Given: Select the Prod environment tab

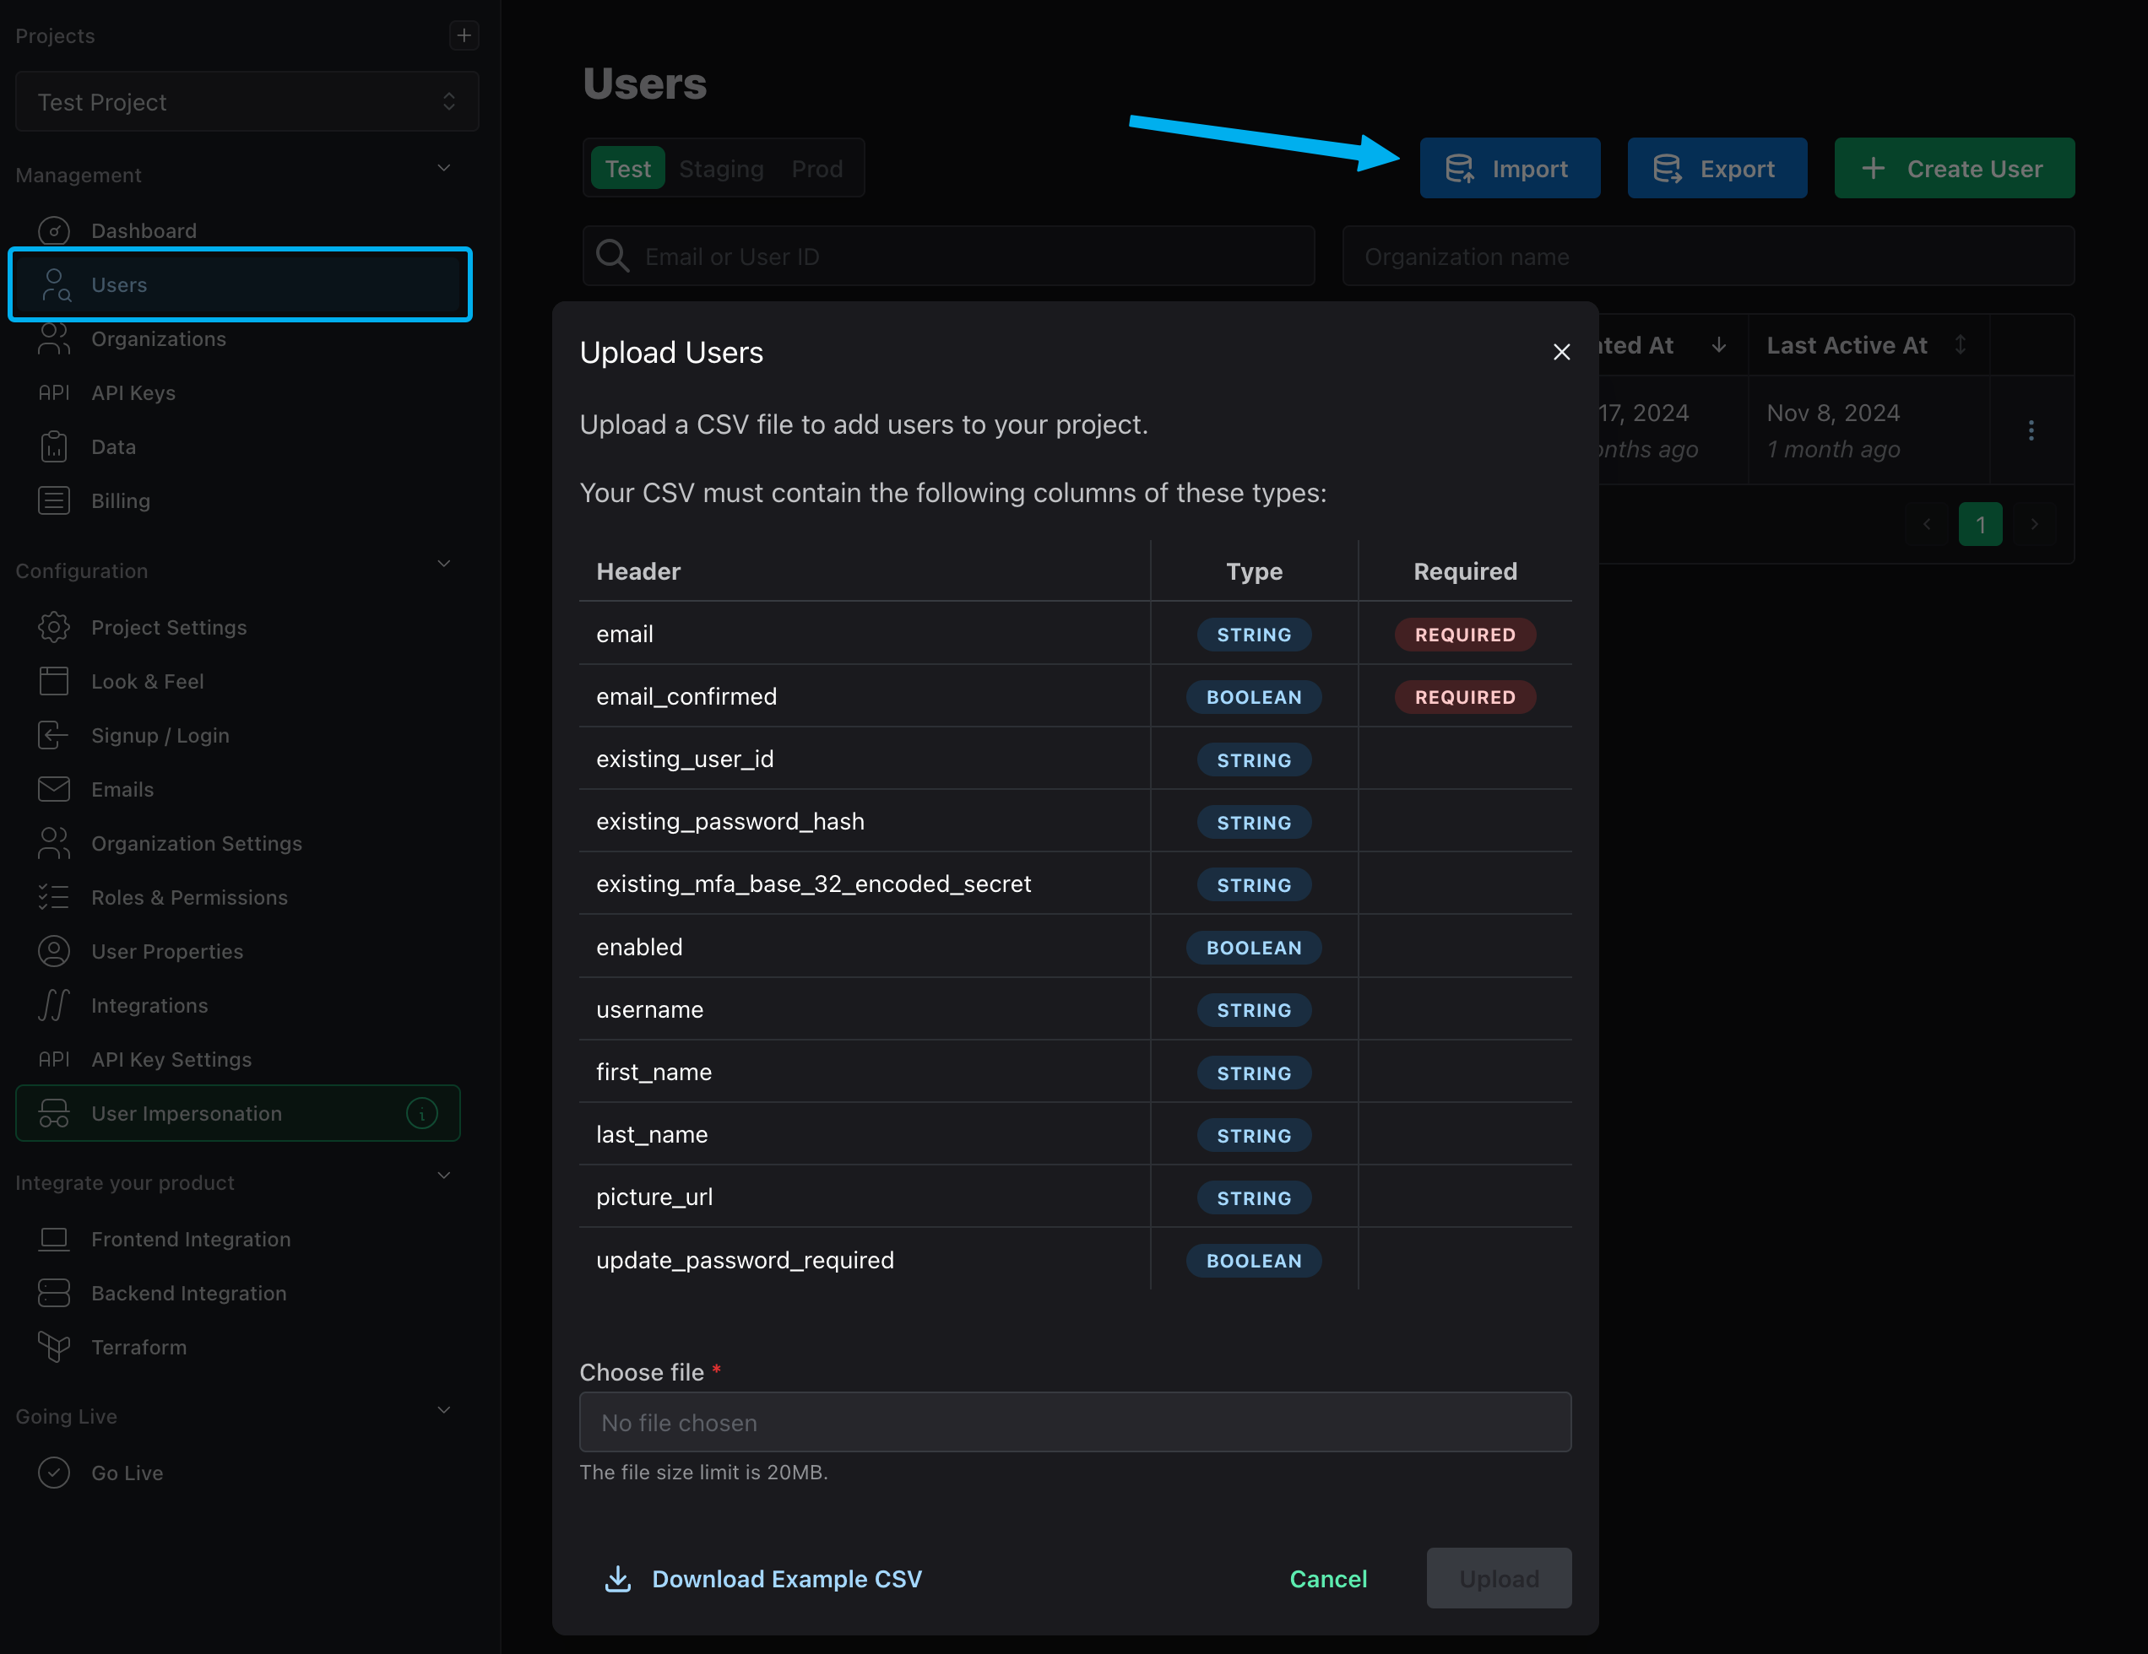Looking at the screenshot, I should [816, 169].
